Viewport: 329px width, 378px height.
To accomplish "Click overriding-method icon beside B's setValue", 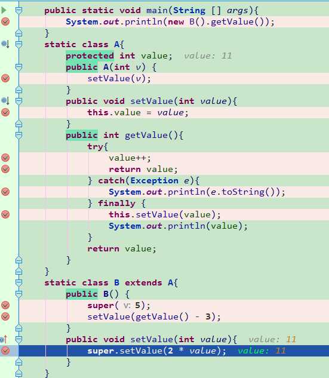I will pos(4,339).
